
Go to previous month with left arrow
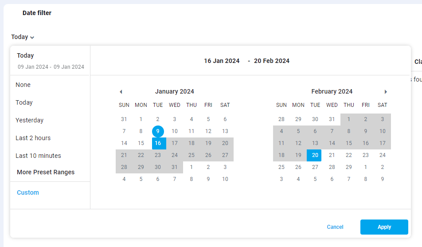pos(121,92)
